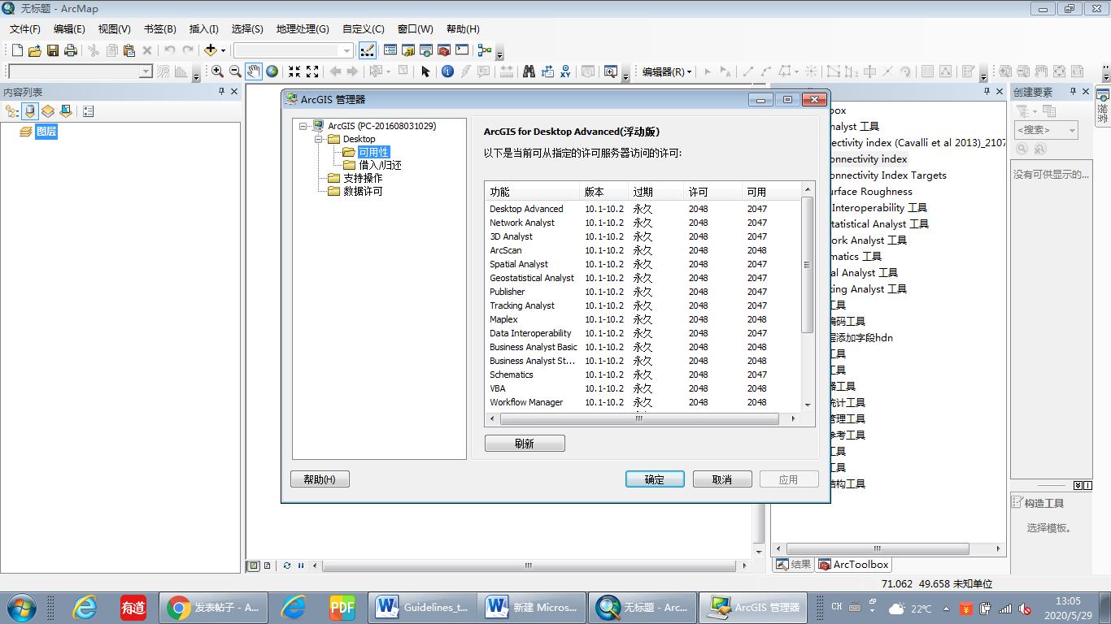Click the 确定 button
This screenshot has width=1111, height=624.
tap(655, 479)
